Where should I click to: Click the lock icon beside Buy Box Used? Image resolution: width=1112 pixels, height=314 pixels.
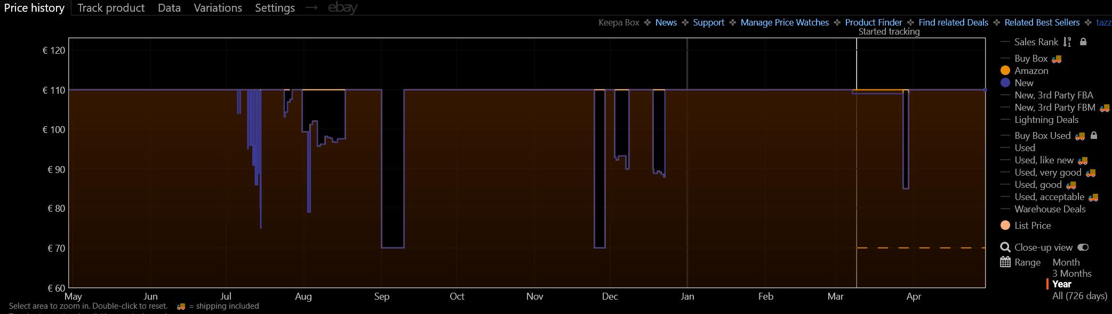(x=1094, y=136)
